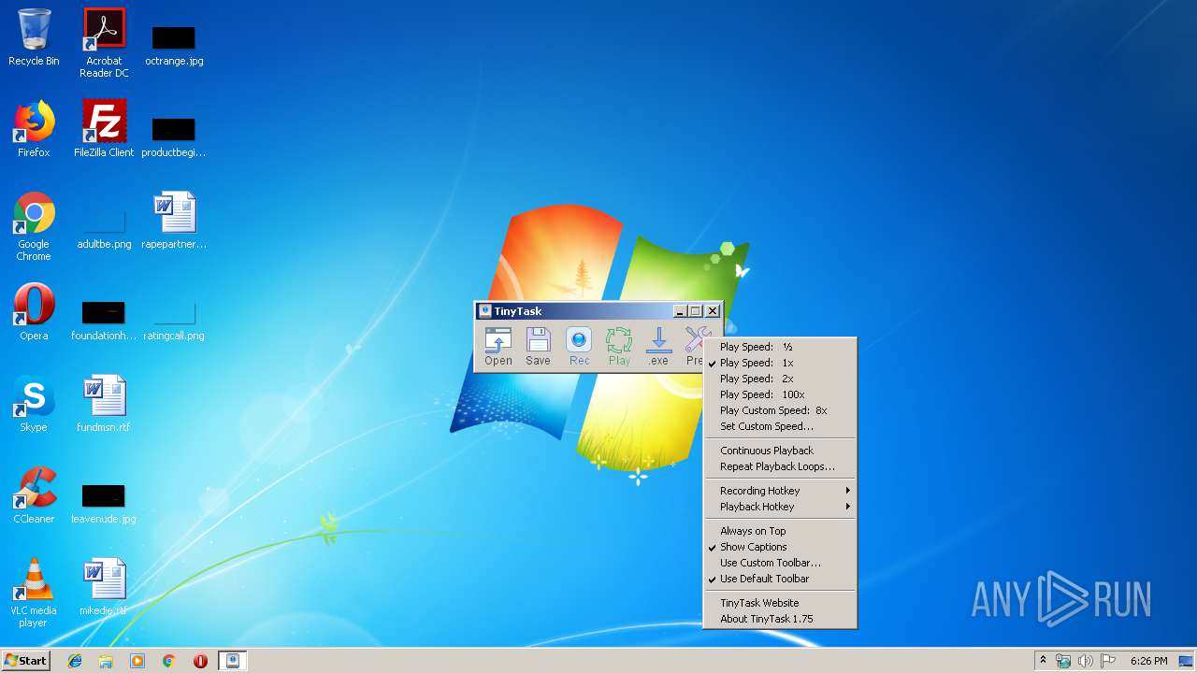Save the recording using the floppy Save icon
1197x673 pixels.
click(x=538, y=347)
